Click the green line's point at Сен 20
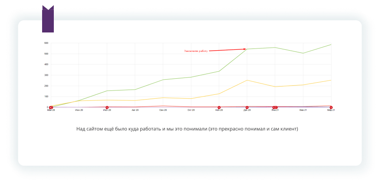The width and height of the screenshot is (385, 187). (x=163, y=80)
